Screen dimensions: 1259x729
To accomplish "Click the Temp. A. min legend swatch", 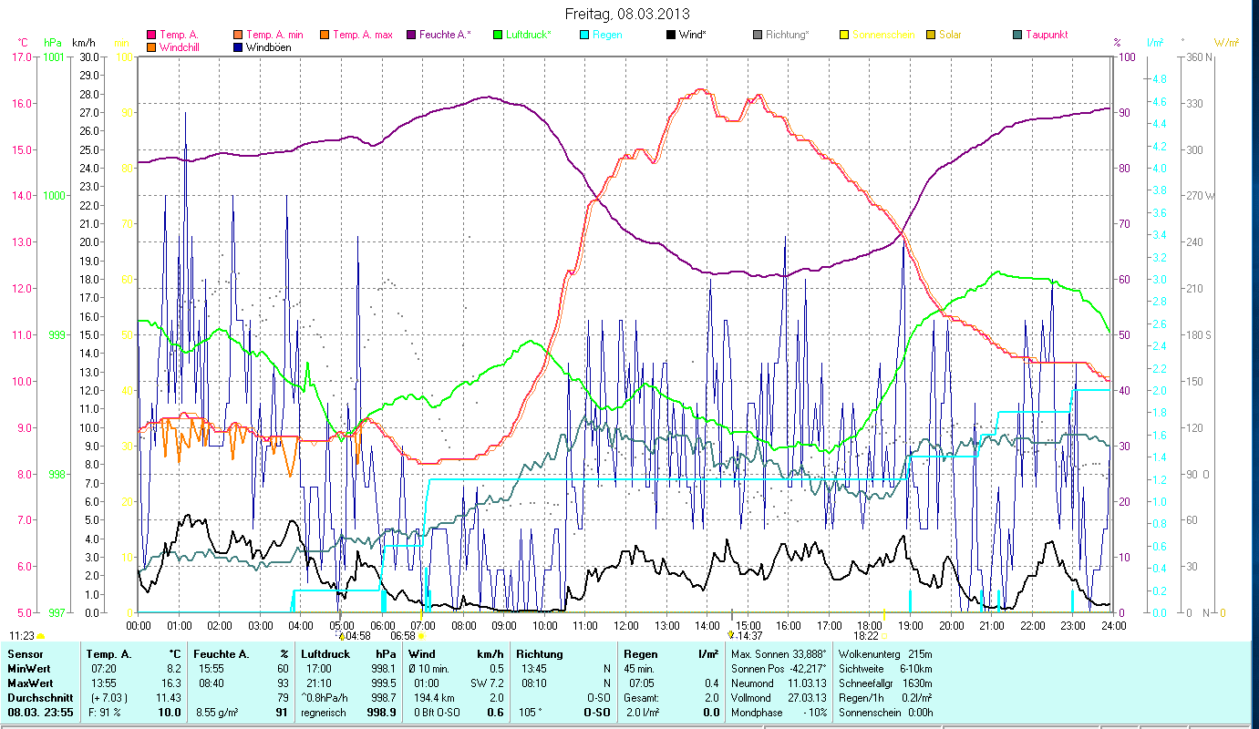I will point(239,36).
